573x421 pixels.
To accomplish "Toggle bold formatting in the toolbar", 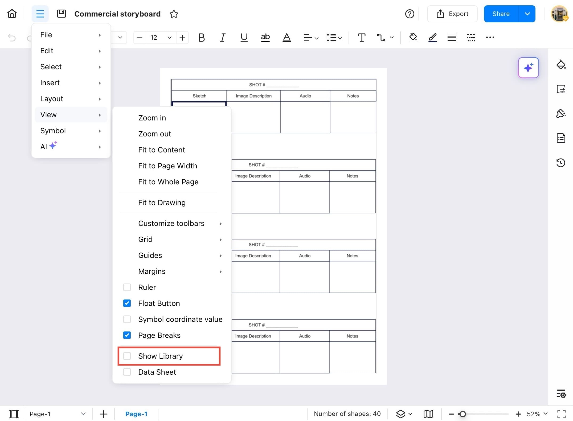I will click(x=202, y=38).
